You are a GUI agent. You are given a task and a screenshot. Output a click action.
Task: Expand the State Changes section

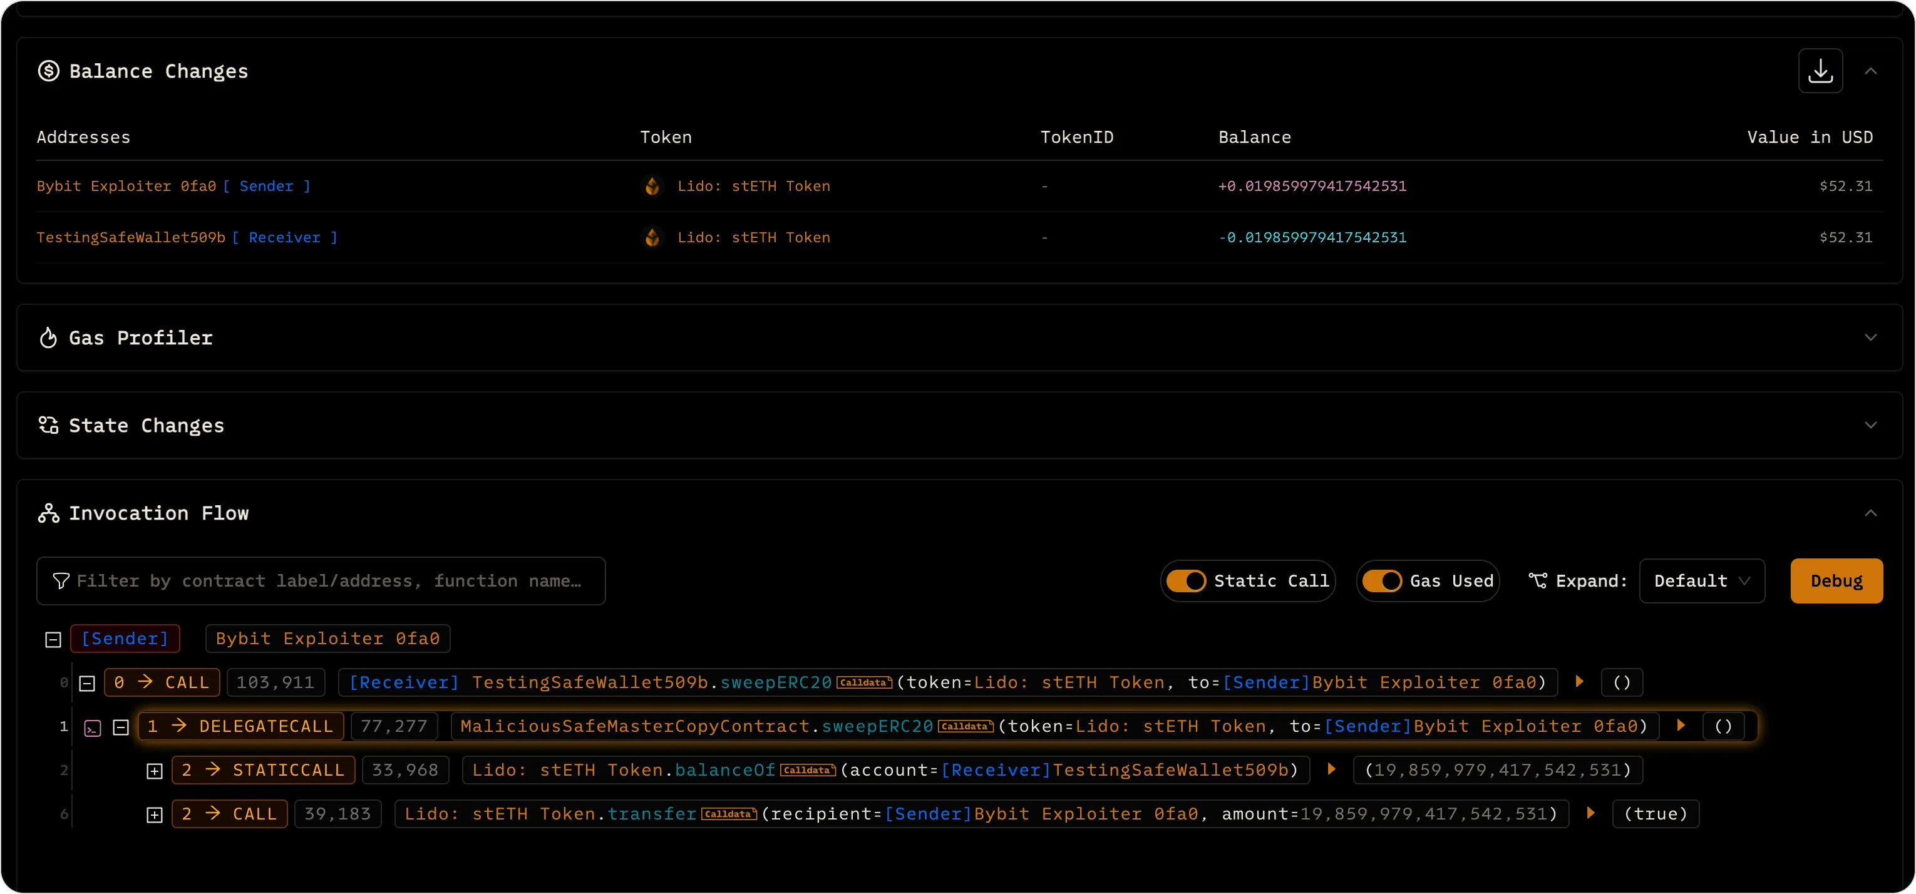click(x=1871, y=426)
